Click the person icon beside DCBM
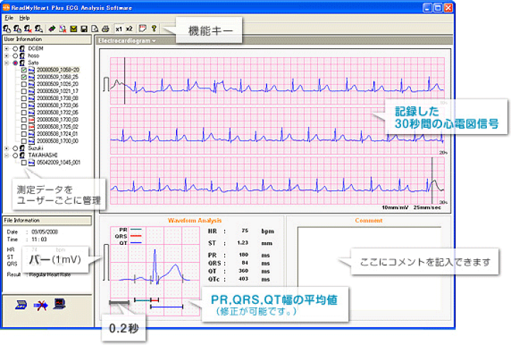Image resolution: width=511 pixels, height=345 pixels. pos(22,48)
